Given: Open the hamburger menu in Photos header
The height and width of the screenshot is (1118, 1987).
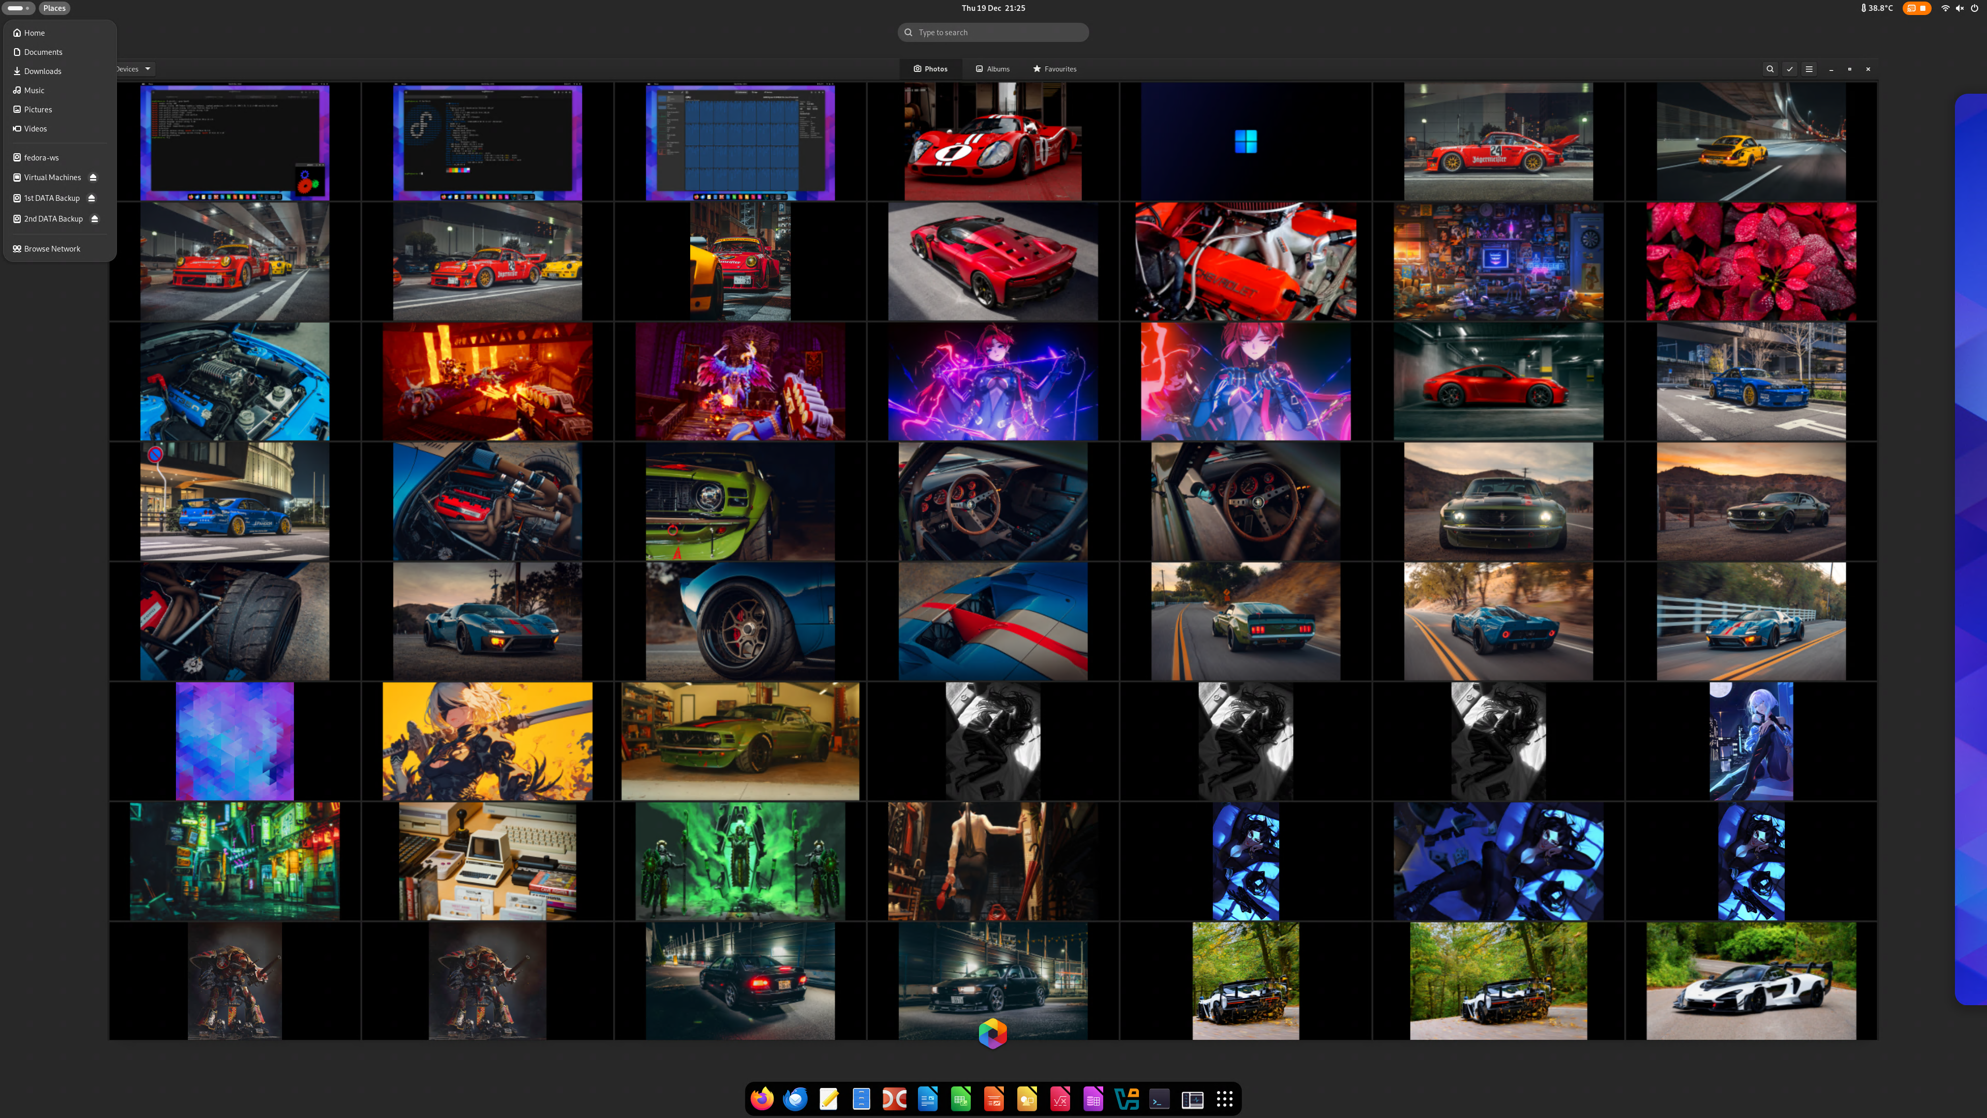Looking at the screenshot, I should pos(1809,69).
